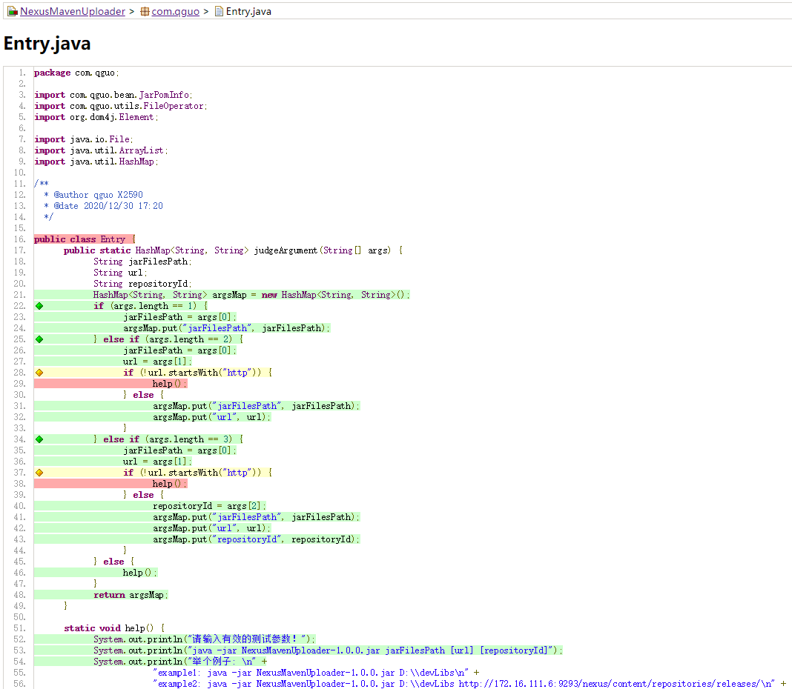Click the Entry.java page heading
This screenshot has height=689, width=792.
(47, 44)
